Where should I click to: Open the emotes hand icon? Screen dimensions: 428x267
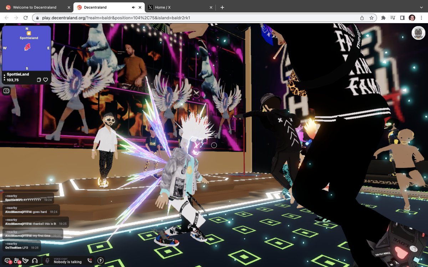(26, 261)
